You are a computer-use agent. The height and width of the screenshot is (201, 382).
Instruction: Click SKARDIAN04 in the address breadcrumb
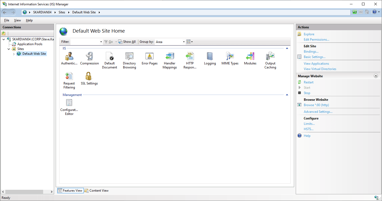[42, 12]
